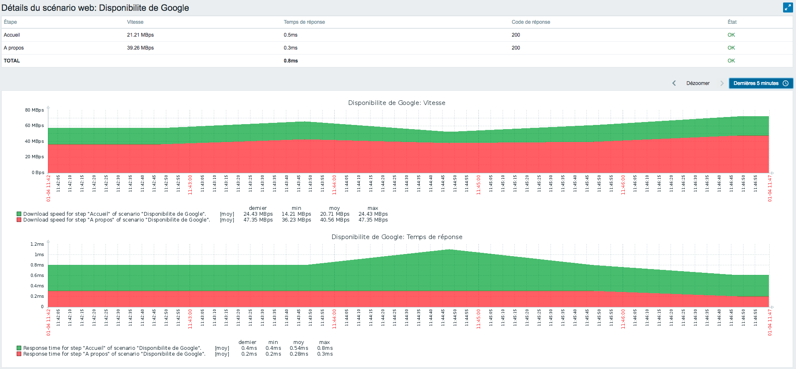Click the Accueil response time legend text
This screenshot has width=796, height=369.
click(112, 348)
